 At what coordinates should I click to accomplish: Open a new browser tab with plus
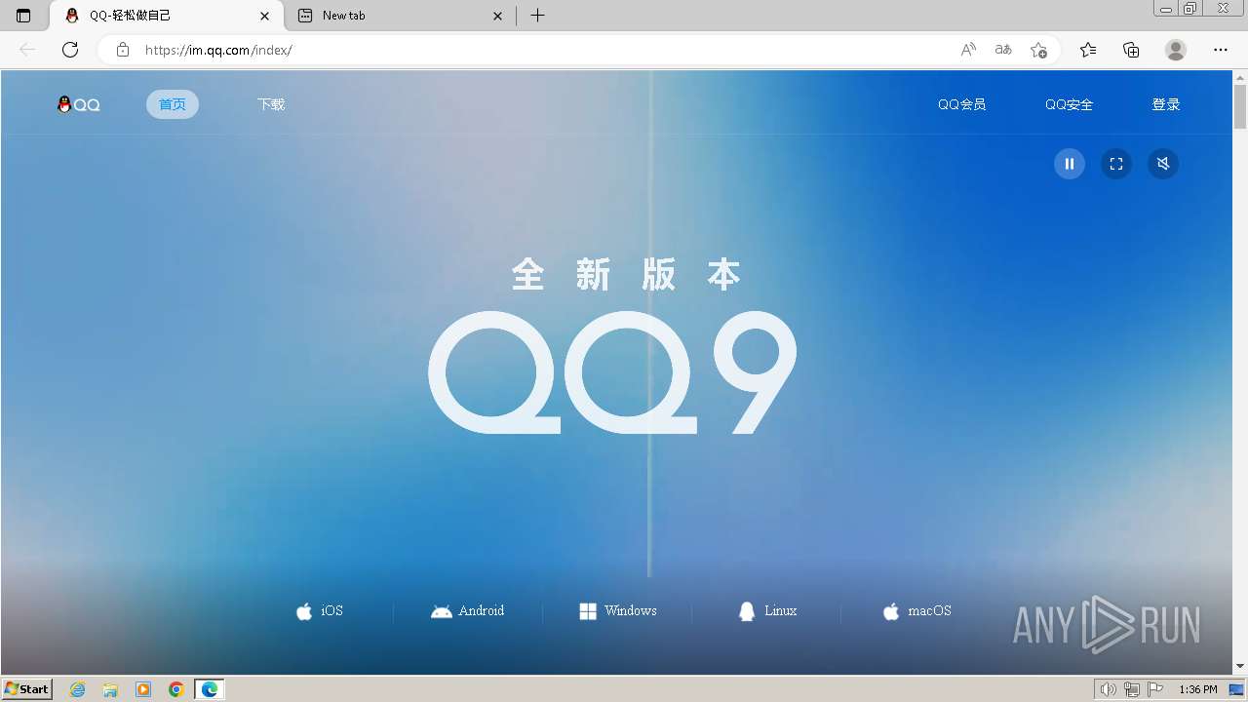pyautogui.click(x=537, y=16)
